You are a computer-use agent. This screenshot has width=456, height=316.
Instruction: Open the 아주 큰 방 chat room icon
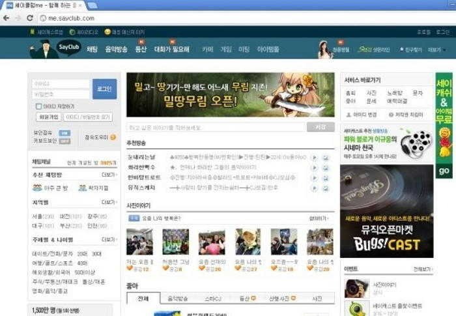(x=38, y=188)
